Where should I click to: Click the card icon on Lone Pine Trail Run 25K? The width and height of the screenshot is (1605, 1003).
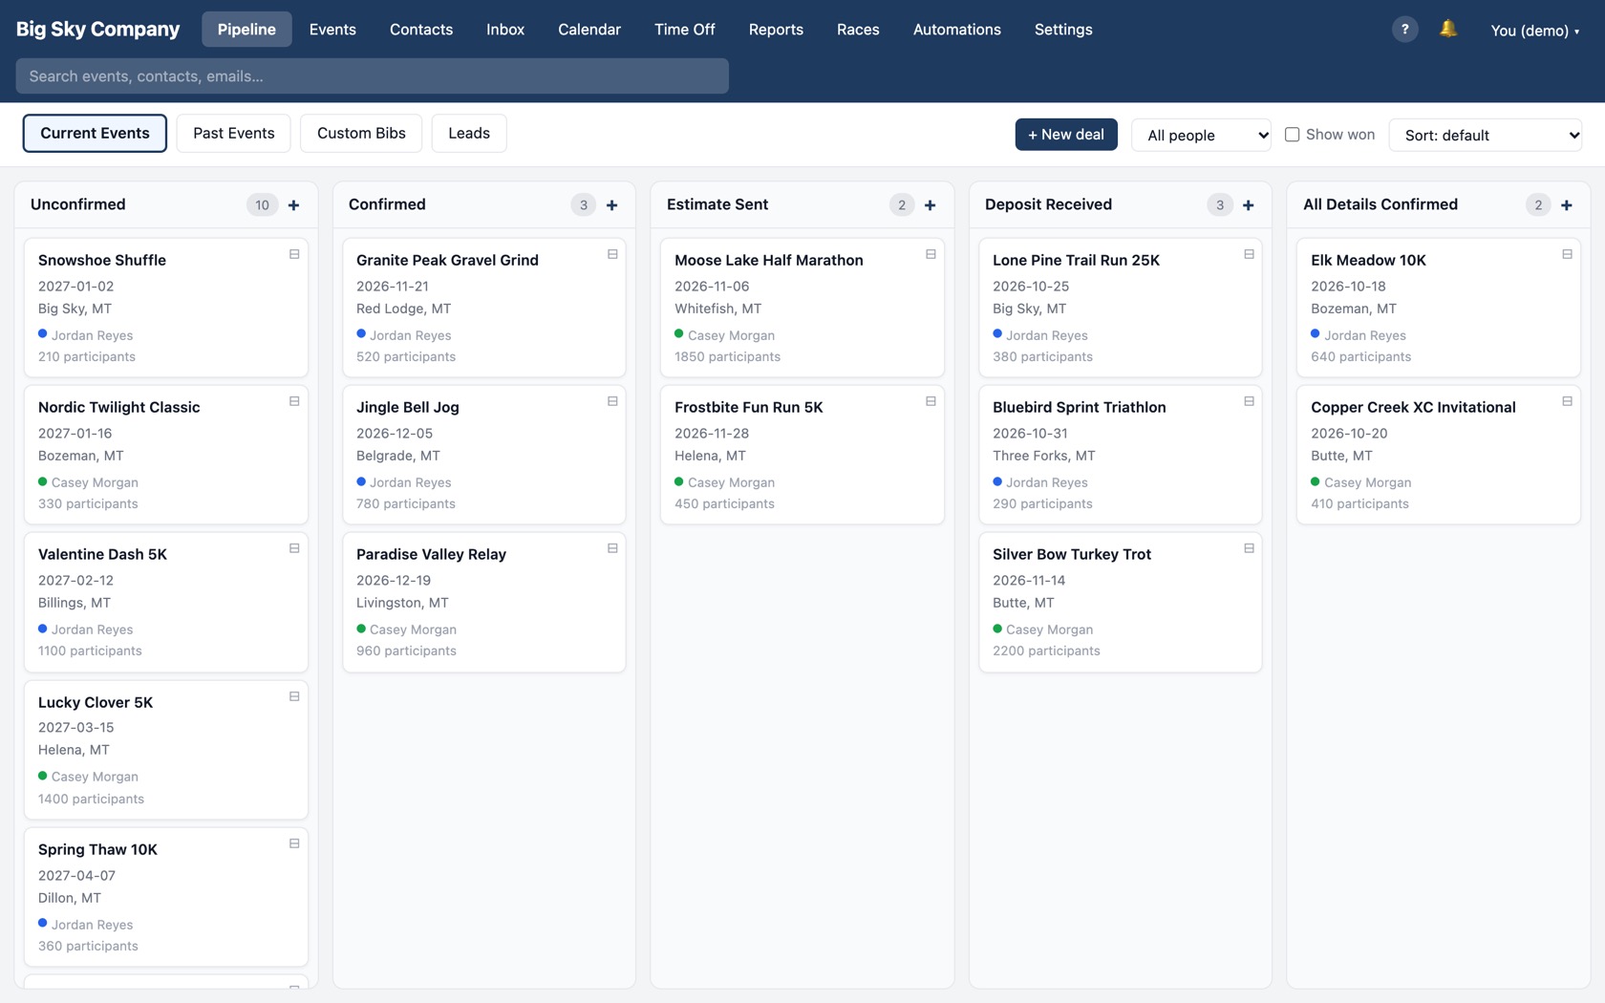click(x=1249, y=254)
